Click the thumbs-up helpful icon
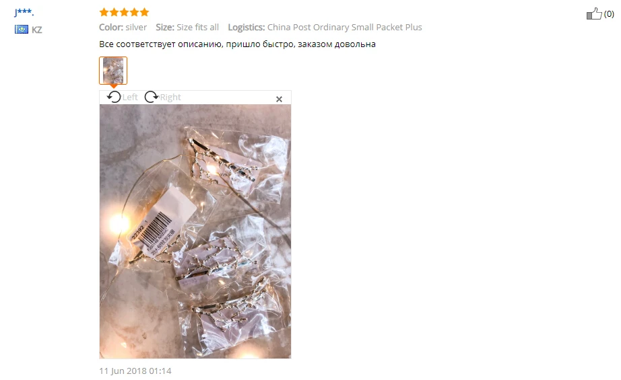This screenshot has height=380, width=621. (x=593, y=14)
